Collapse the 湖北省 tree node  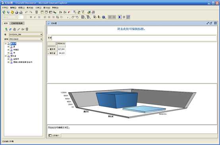pyautogui.click(x=6, y=56)
